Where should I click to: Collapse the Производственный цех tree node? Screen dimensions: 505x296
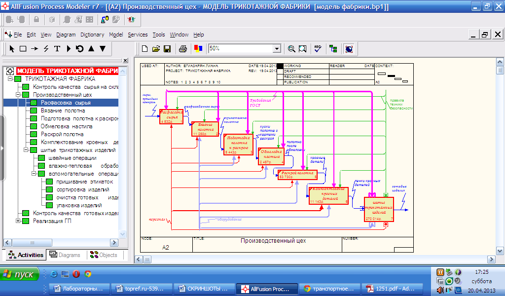18,95
